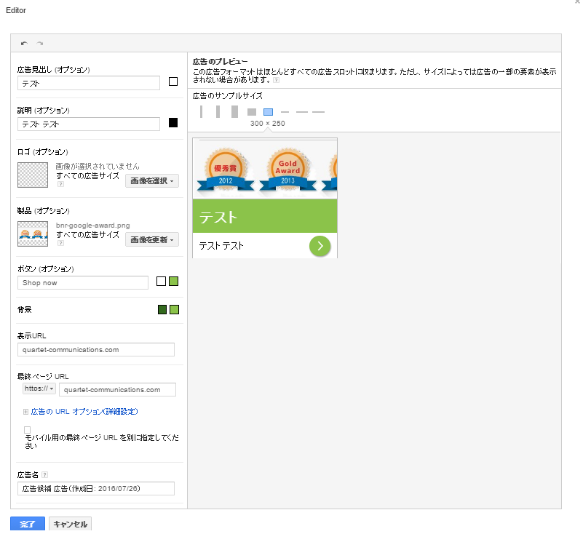This screenshot has width=583, height=534.
Task: Select the first narrow vertical sample size icon
Action: coord(201,111)
